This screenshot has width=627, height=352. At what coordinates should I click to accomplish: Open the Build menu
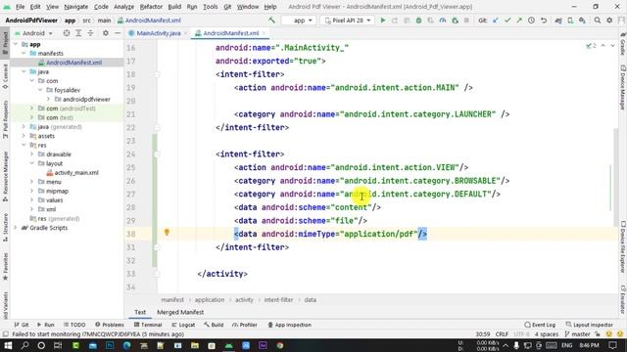tap(174, 7)
